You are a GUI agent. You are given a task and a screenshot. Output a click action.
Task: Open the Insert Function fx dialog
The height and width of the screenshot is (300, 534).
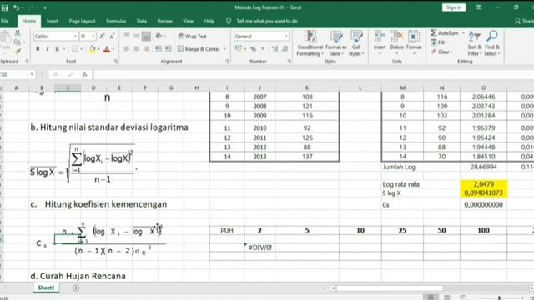pyautogui.click(x=85, y=74)
